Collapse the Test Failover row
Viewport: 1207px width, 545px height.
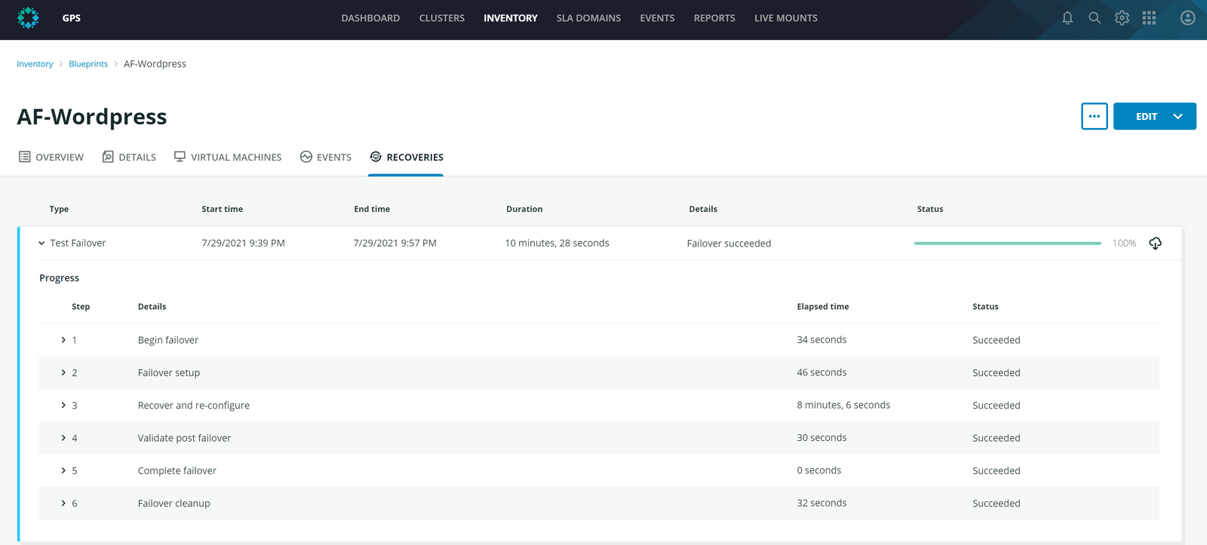click(41, 243)
